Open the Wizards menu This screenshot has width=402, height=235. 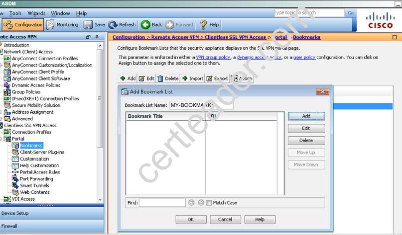[36, 13]
